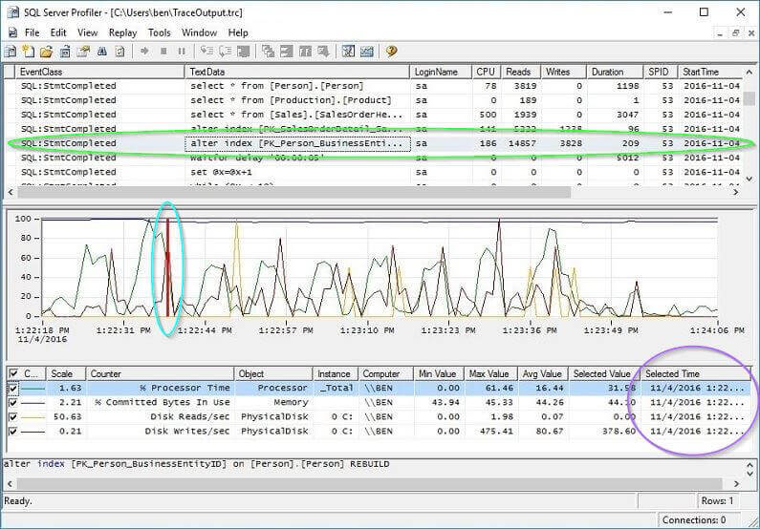This screenshot has height=529, width=760.
Task: Click the SQL Server Profiler title bar icon
Action: coord(13,12)
